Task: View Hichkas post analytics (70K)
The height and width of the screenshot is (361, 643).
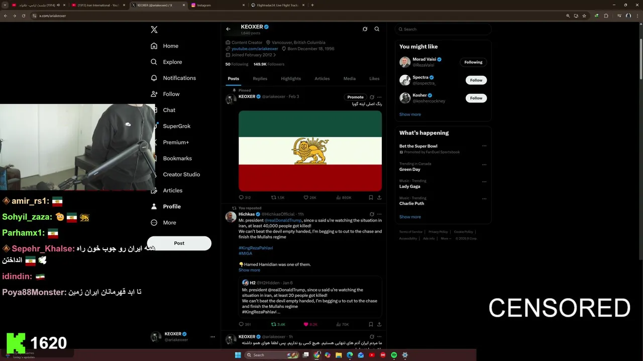Action: click(x=342, y=324)
